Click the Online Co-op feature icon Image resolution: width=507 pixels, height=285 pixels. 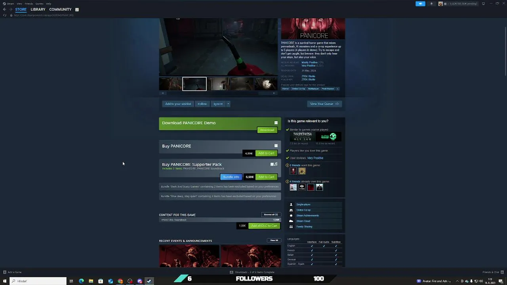click(291, 210)
